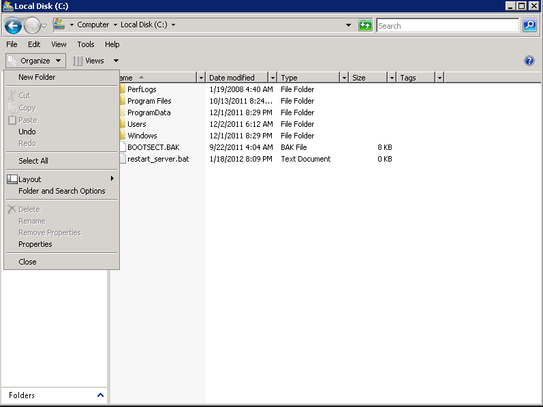Select the Users folder
Screen dimensions: 543x407
137,124
